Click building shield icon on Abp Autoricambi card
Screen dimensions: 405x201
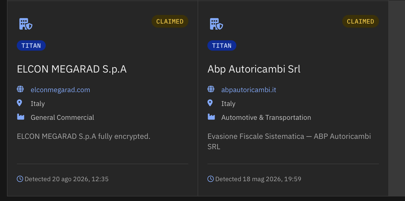(x=216, y=24)
